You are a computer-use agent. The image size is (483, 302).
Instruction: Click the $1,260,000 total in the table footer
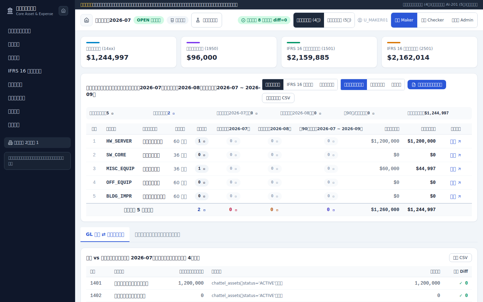tap(385, 210)
